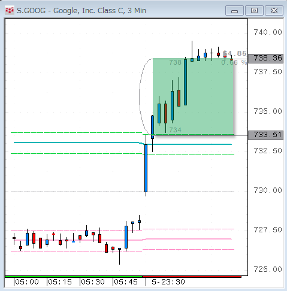Screen dimensions: 287x291
Task: Click the 732.50 price axis label
Action: click(268, 151)
